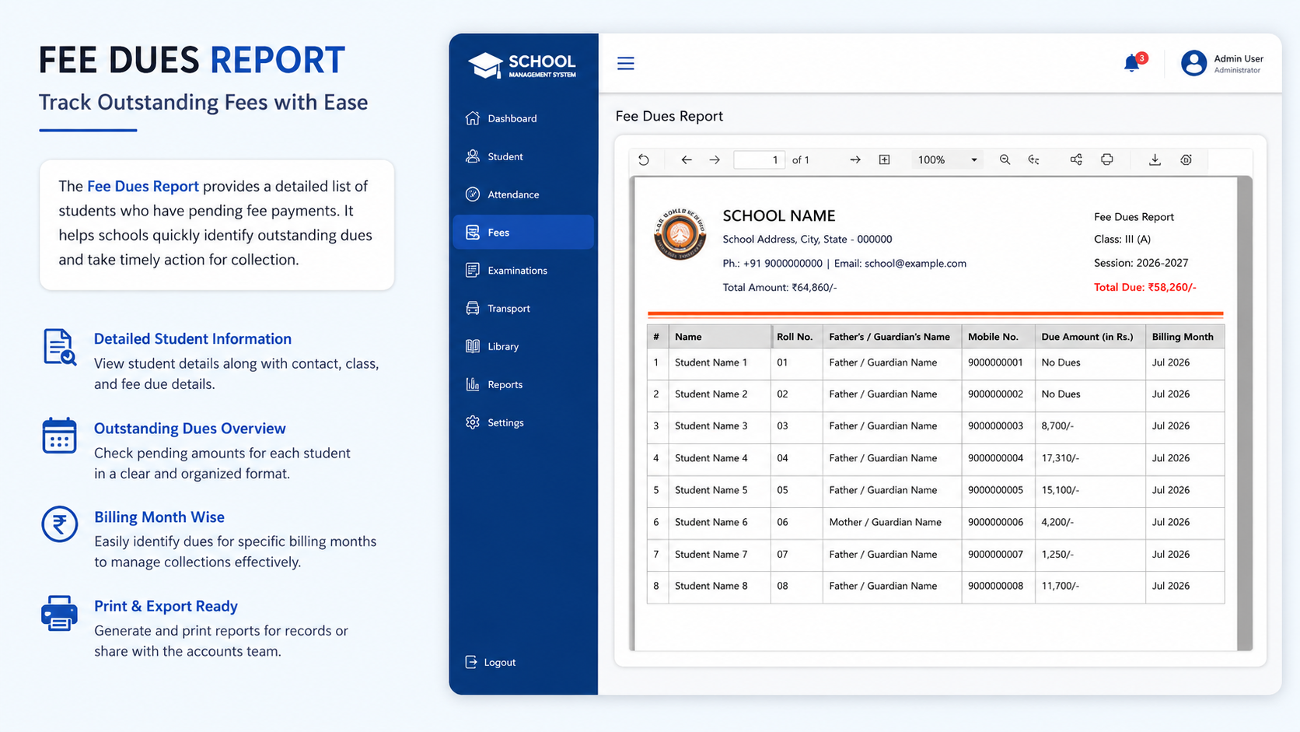Screen dimensions: 1300x732
Task: Click the Library book icon in sidebar
Action: [x=473, y=346]
